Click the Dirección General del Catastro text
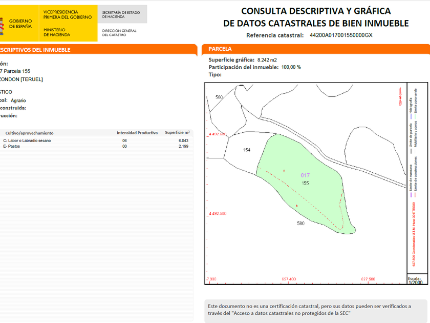The image size is (430, 323). point(119,32)
